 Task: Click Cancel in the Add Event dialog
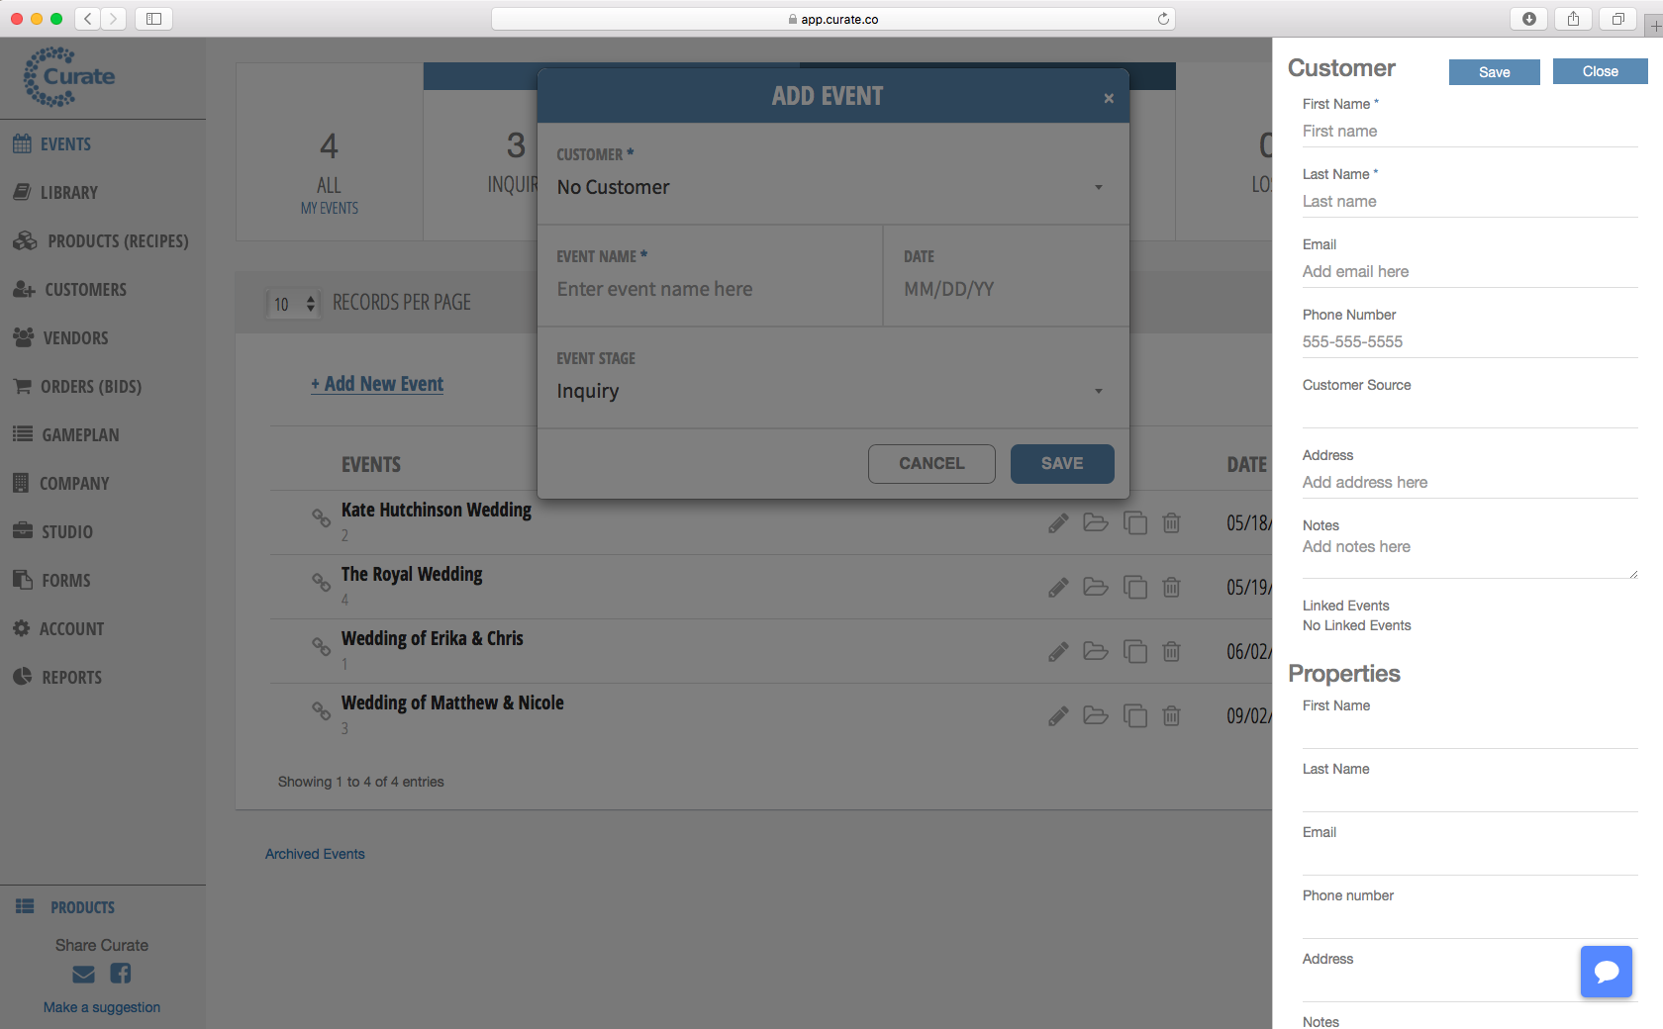pyautogui.click(x=930, y=464)
